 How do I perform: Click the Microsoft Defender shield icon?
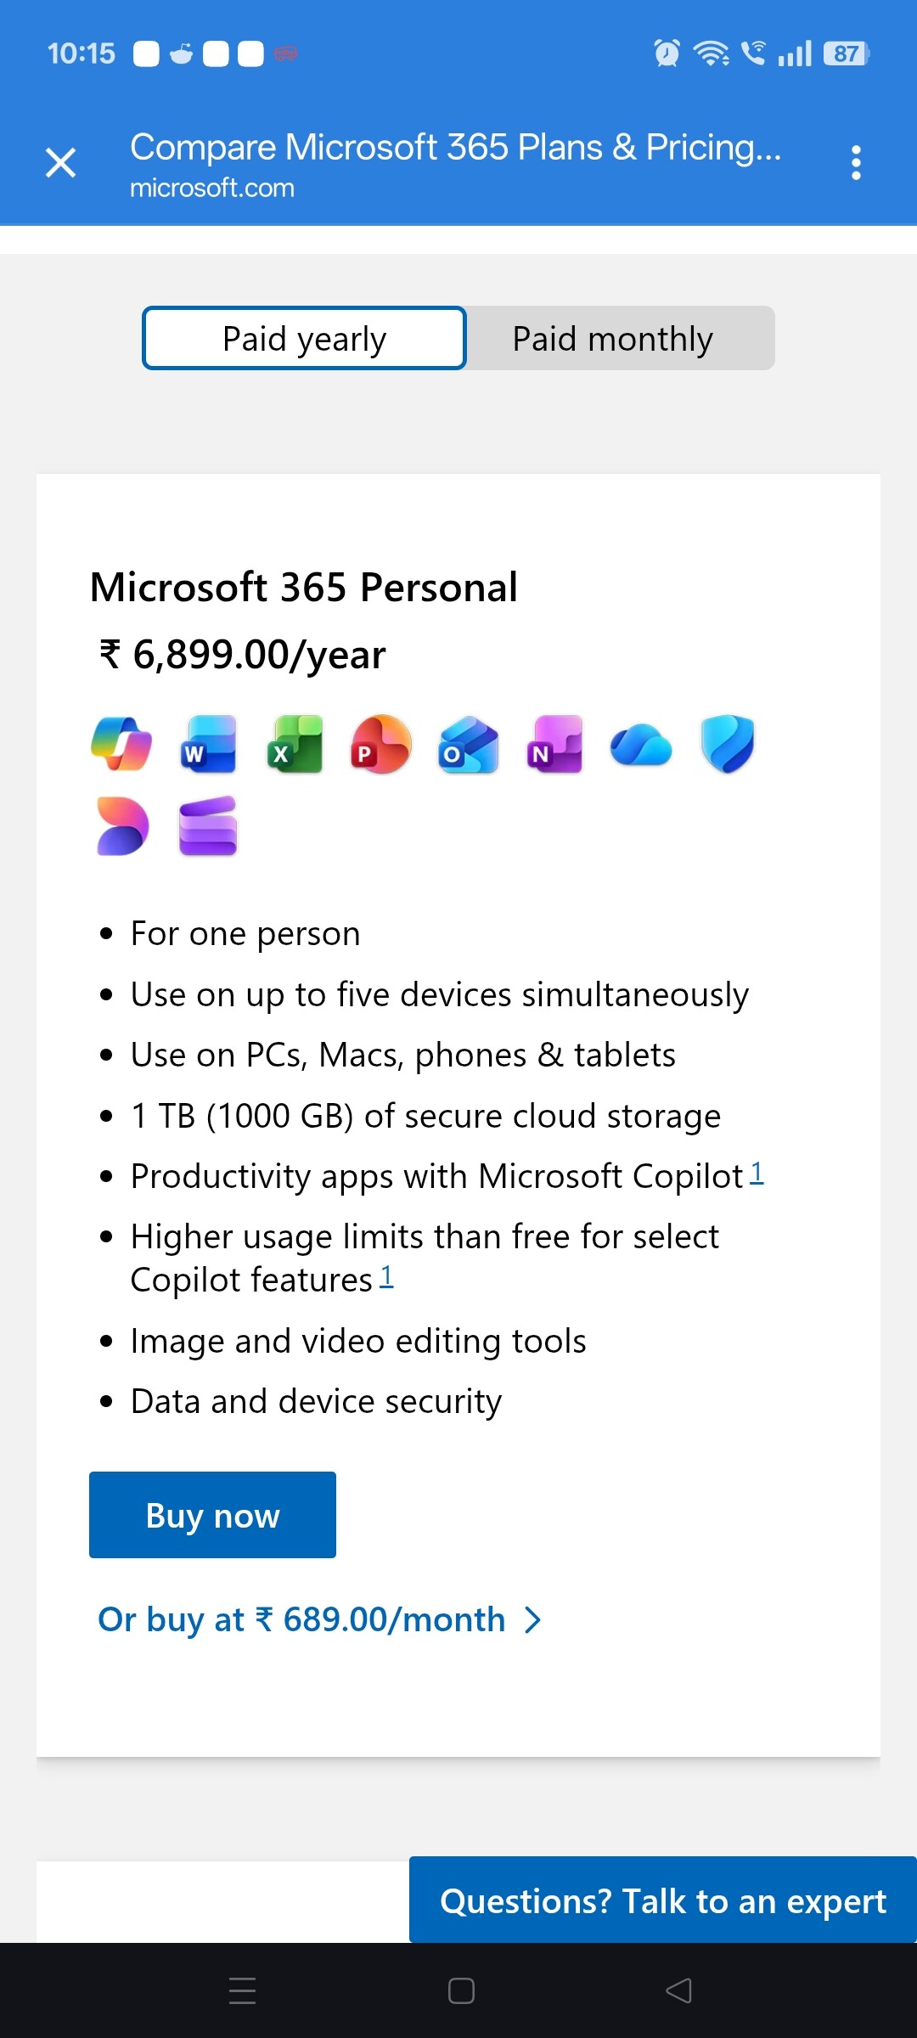(x=728, y=744)
